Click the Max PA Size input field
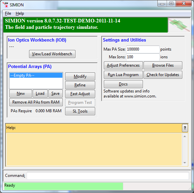This screenshot has width=194, height=193. [143, 49]
